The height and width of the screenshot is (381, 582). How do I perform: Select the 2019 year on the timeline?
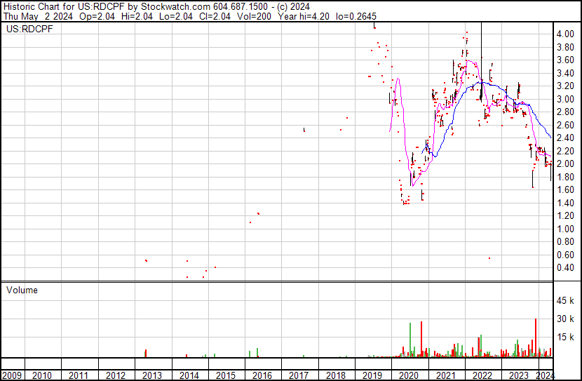(x=372, y=375)
